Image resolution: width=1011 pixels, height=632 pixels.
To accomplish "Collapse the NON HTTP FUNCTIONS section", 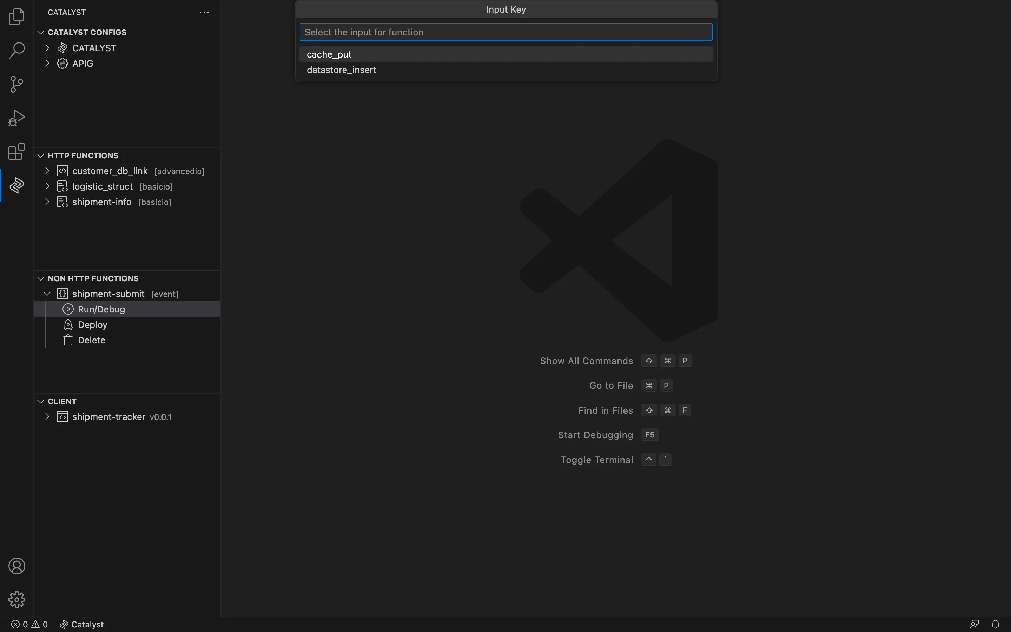I will point(40,279).
